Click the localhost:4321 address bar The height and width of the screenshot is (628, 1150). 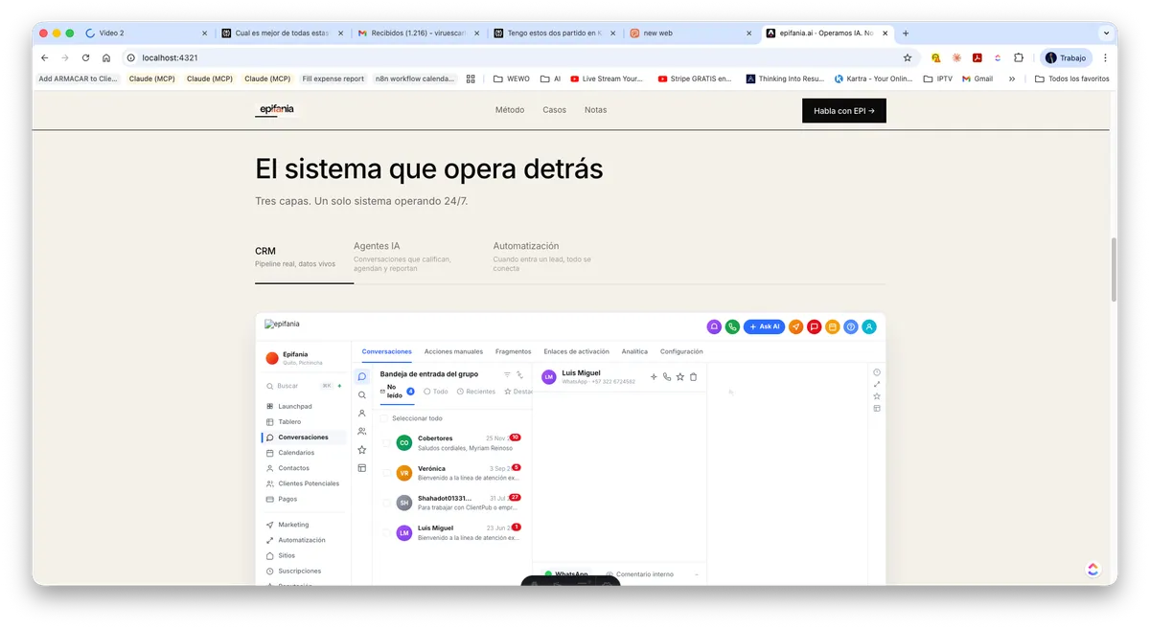[x=517, y=57]
